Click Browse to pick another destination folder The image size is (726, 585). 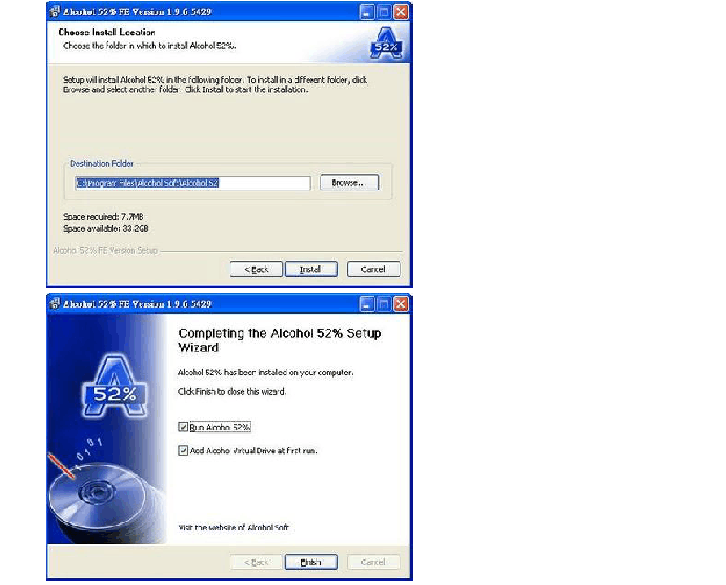click(350, 182)
